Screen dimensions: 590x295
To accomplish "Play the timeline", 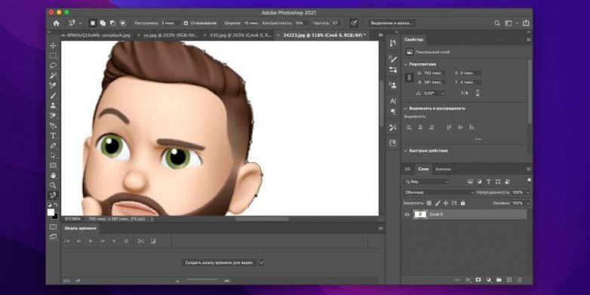I will (91, 241).
